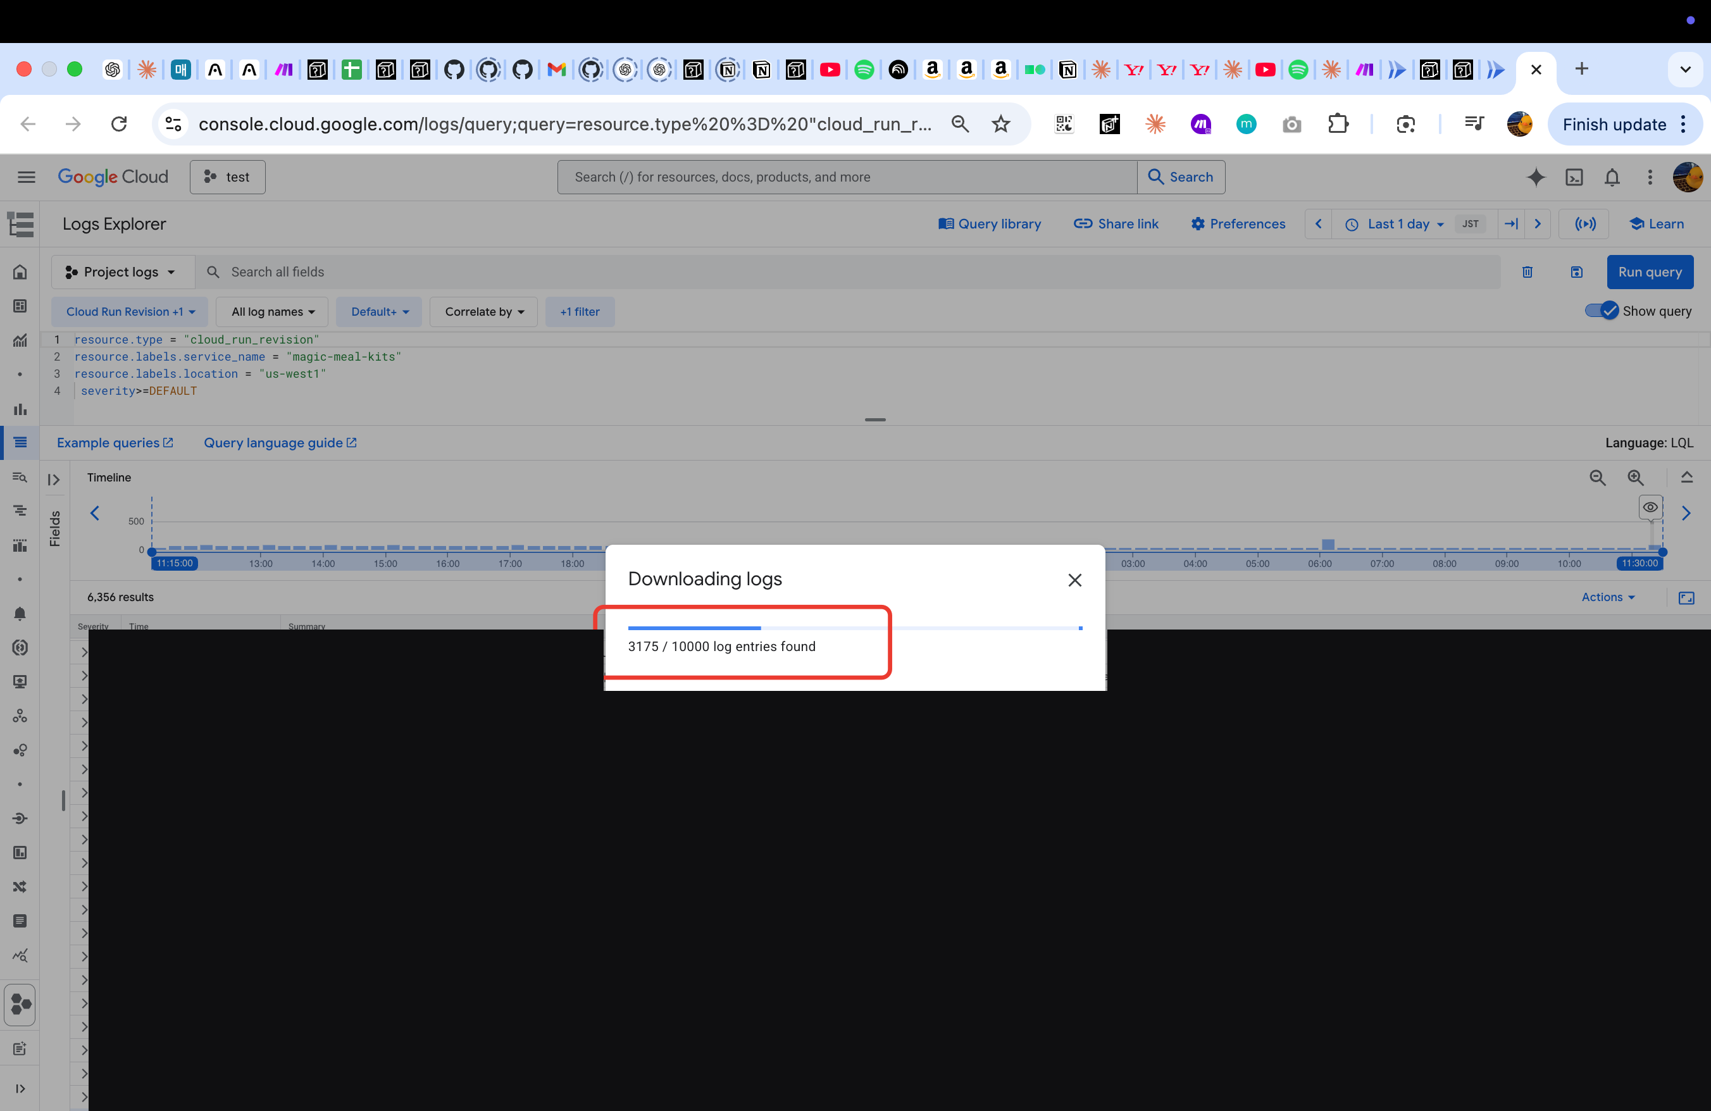Viewport: 1711px width, 1111px height.
Task: Open the Project logs scope dropdown
Action: (x=122, y=271)
